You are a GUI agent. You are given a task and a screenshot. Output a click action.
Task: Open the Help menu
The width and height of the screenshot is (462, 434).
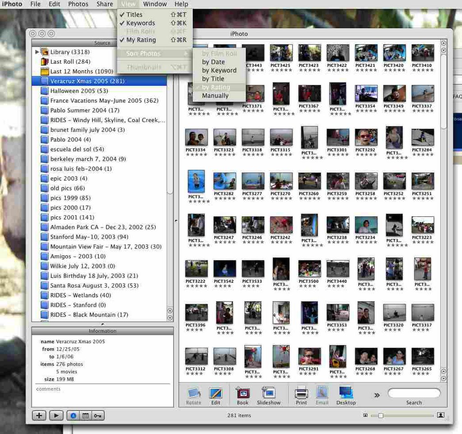click(181, 4)
